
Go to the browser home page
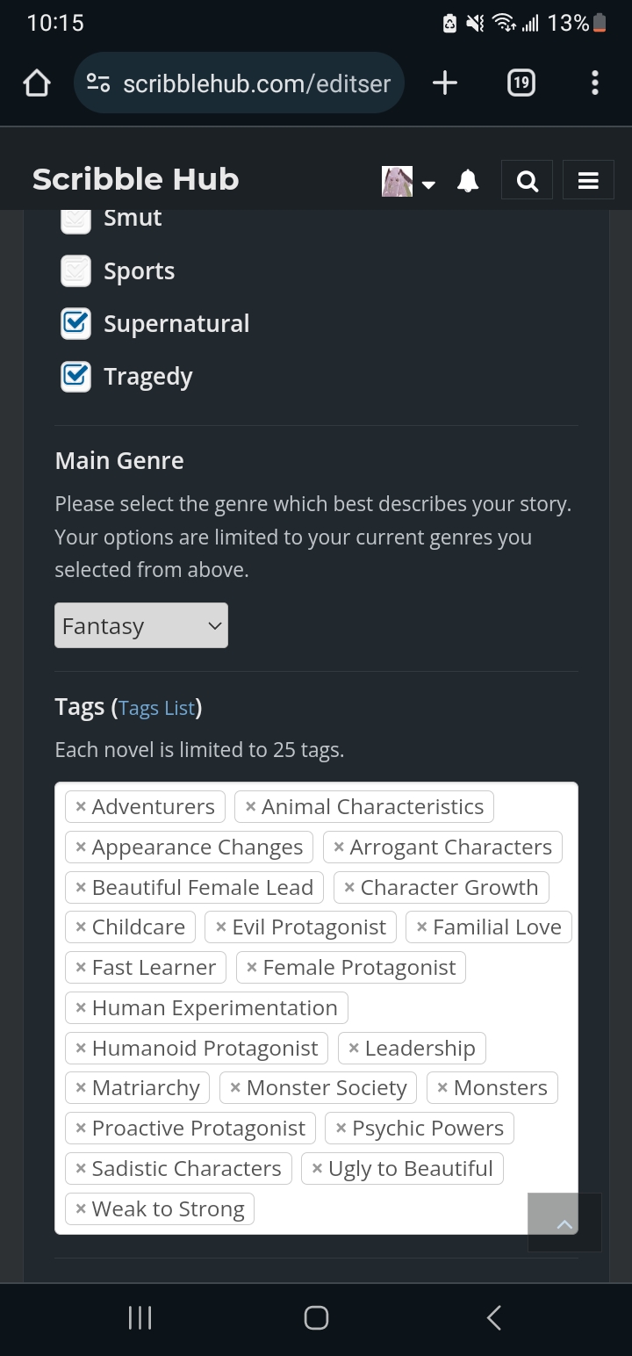36,83
